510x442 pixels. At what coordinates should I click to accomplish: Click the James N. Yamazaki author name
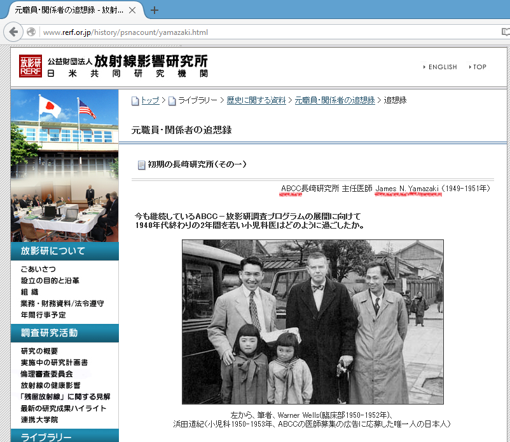tap(407, 189)
